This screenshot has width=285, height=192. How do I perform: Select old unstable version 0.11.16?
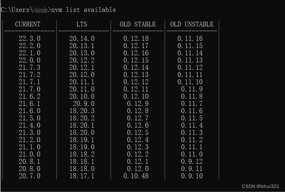[190, 38]
